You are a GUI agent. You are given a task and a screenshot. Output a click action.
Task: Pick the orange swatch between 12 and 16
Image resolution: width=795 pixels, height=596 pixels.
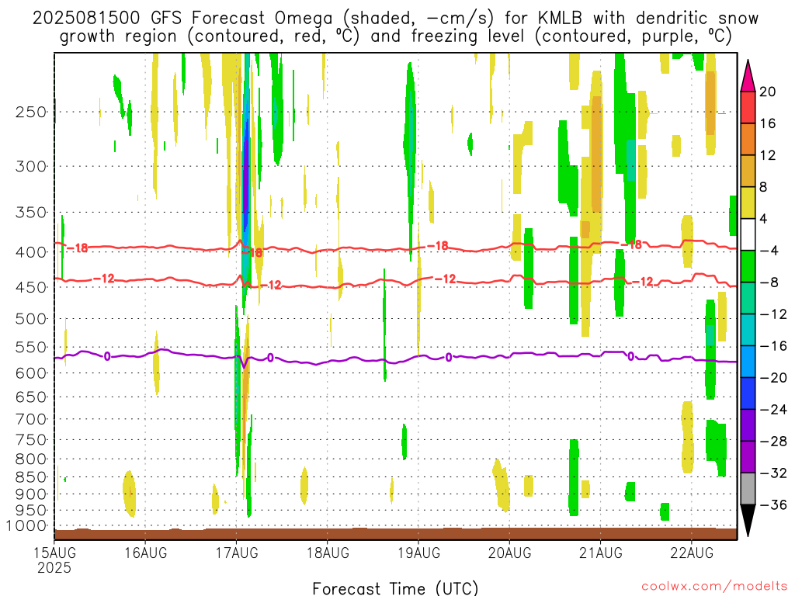point(748,140)
